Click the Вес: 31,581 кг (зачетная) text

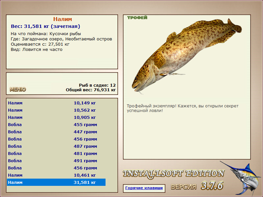pyautogui.click(x=45, y=26)
